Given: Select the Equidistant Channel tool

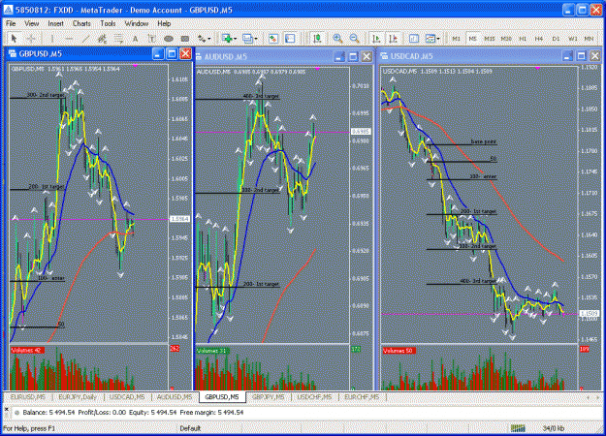Looking at the screenshot, I should [x=102, y=38].
